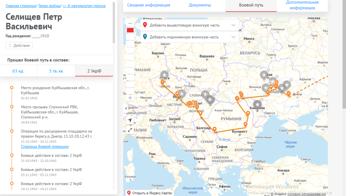Open the 'Сводная информация' tab
This screenshot has width=346, height=196.
click(149, 5)
